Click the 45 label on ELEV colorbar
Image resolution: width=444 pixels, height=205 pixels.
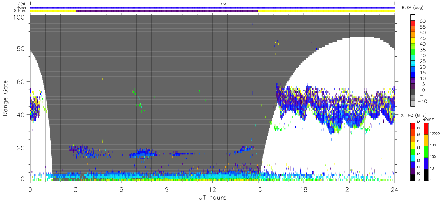[422, 38]
